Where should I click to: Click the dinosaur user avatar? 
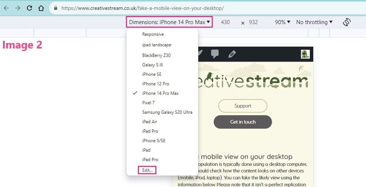305,54
